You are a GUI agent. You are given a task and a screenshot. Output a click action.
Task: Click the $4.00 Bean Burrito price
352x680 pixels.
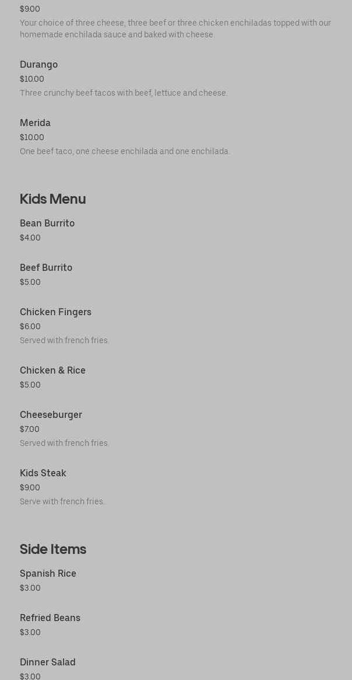coord(30,238)
